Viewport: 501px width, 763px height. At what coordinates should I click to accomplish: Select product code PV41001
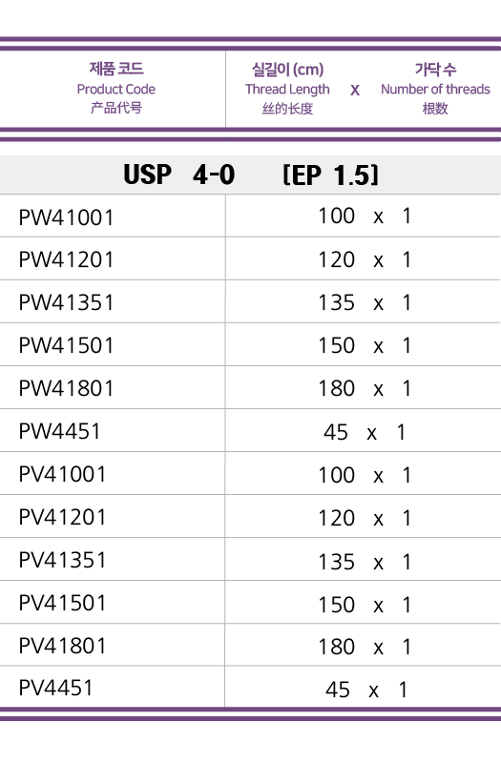(x=62, y=474)
